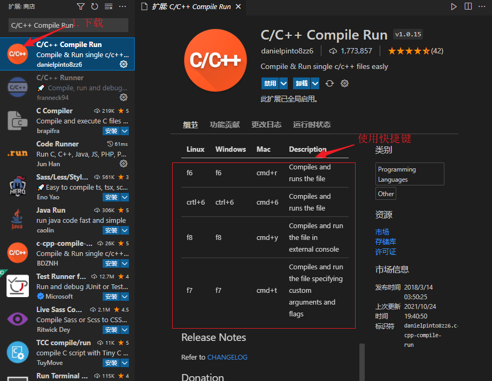
Task: Select the Sass/Less HERO extension icon
Action: click(x=18, y=186)
